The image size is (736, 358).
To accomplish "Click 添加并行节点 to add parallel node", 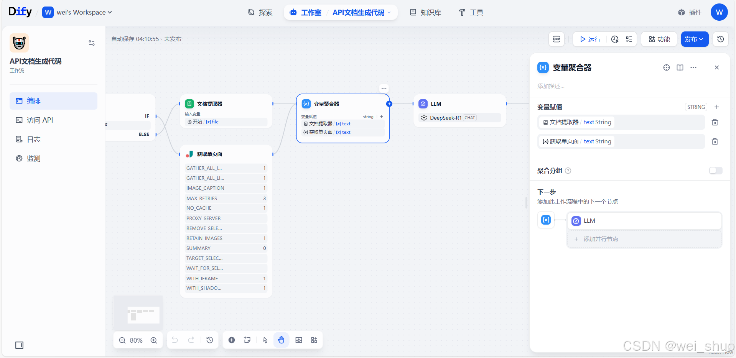I will 644,239.
